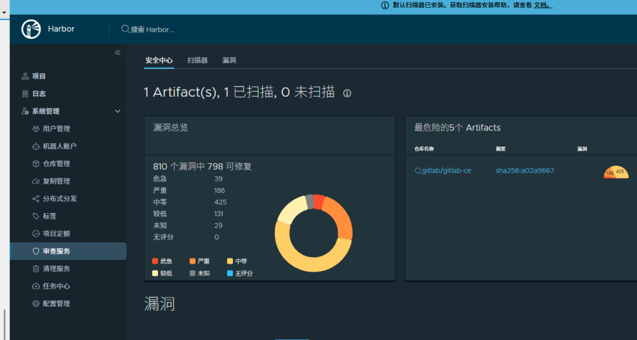Click the 较低 count 131

[x=219, y=214]
